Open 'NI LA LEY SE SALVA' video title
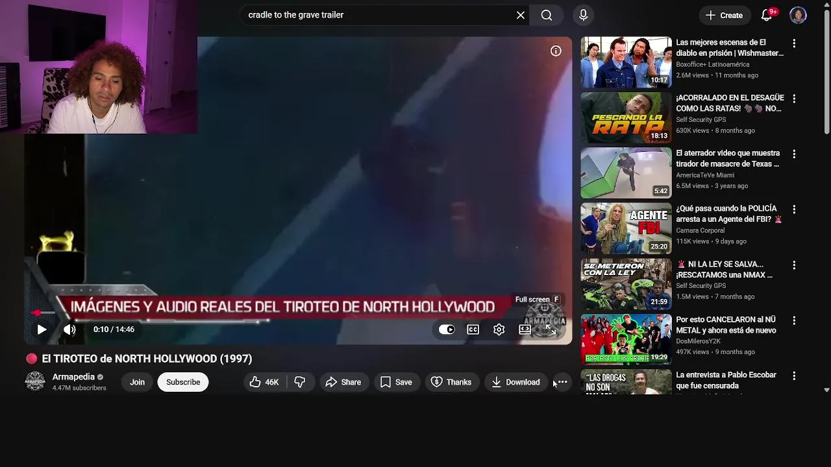Image resolution: width=831 pixels, height=467 pixels. (x=724, y=270)
